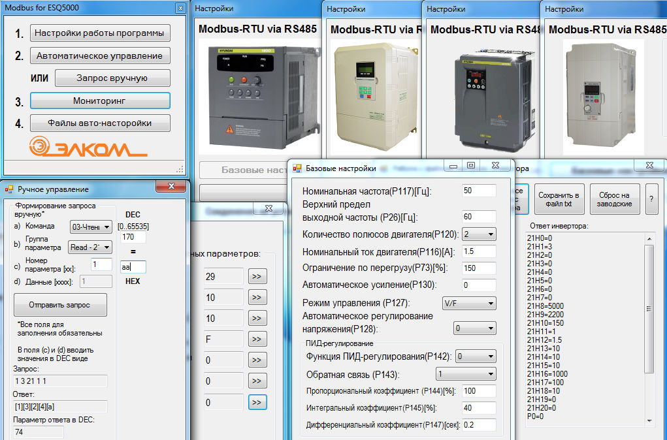Click Пропорциональный коэффициент P144 field
The height and width of the screenshot is (440, 667).
pos(479,391)
